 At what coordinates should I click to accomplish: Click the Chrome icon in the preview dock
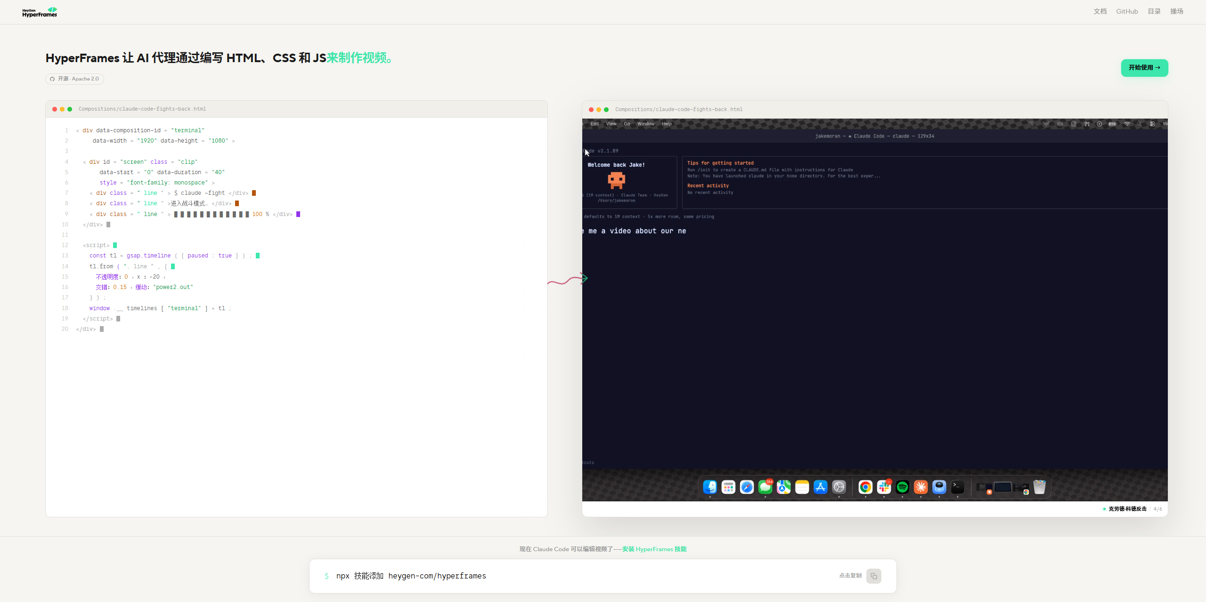tap(865, 487)
